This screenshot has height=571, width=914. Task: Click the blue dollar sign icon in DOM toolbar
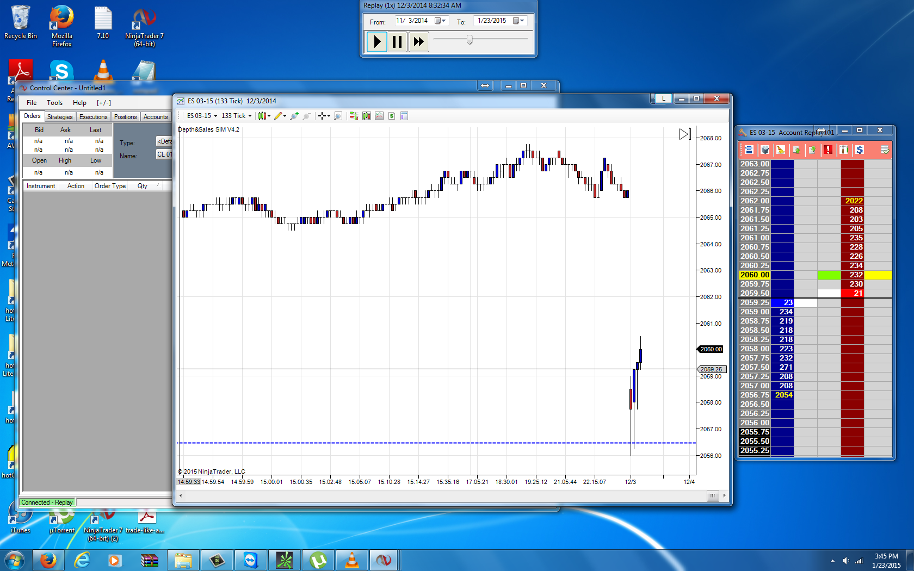tap(860, 150)
